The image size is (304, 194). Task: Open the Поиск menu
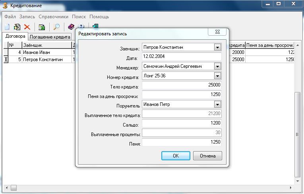[x=79, y=17]
